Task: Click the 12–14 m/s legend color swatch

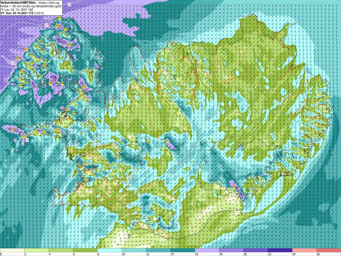Action: [159, 250]
